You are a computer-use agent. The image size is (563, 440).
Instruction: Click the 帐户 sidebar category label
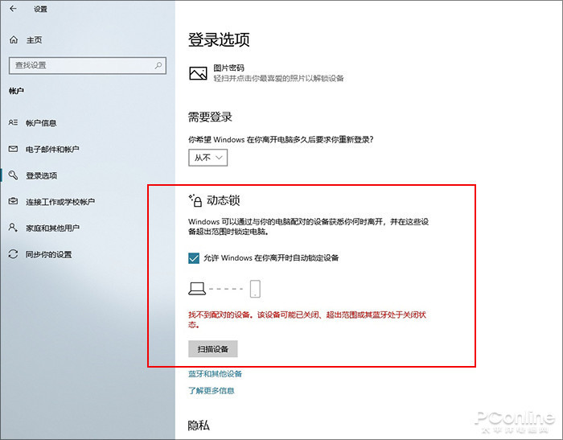click(x=16, y=91)
